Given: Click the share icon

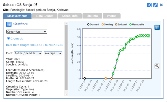Looking at the screenshot, I should coord(149,5).
